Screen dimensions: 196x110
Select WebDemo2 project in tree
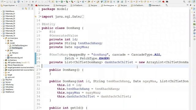[x=10, y=92]
